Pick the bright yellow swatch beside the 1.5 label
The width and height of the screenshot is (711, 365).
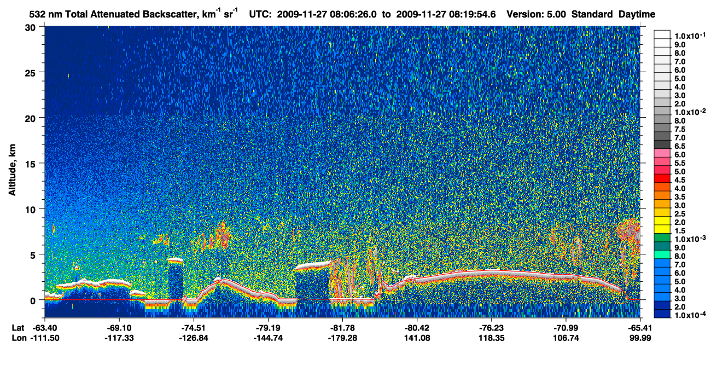pos(662,229)
